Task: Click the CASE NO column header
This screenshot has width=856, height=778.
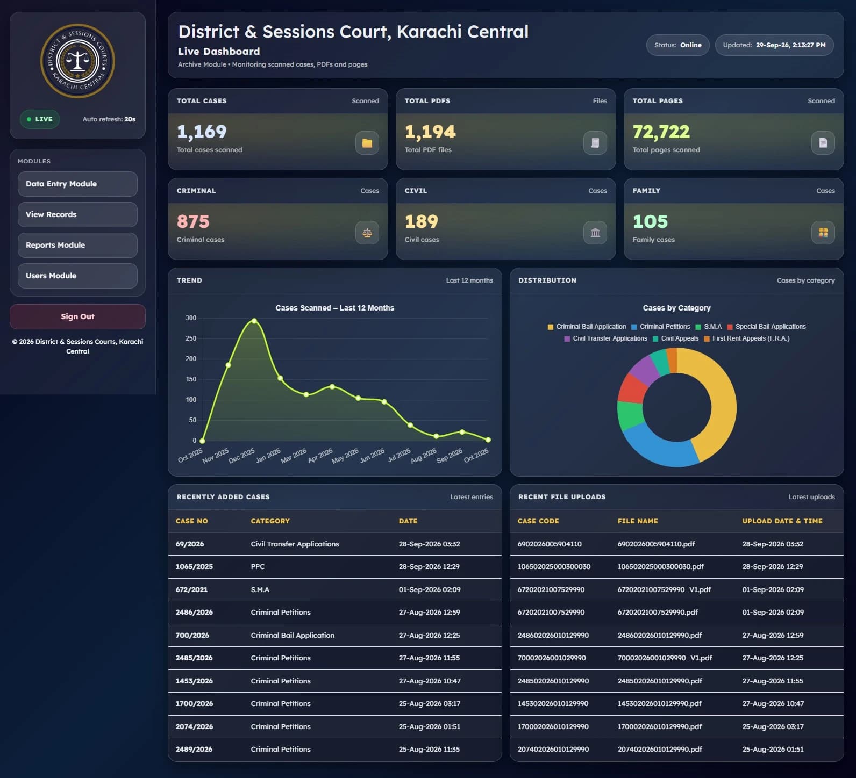Action: pos(191,521)
